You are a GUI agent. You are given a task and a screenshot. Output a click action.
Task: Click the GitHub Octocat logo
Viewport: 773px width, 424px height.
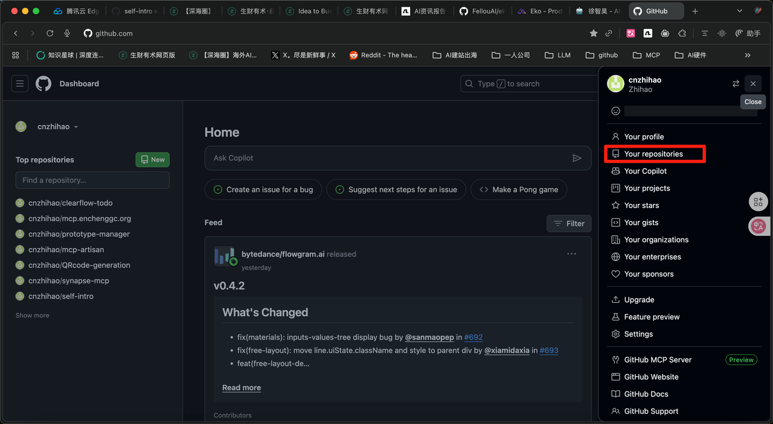tap(43, 84)
